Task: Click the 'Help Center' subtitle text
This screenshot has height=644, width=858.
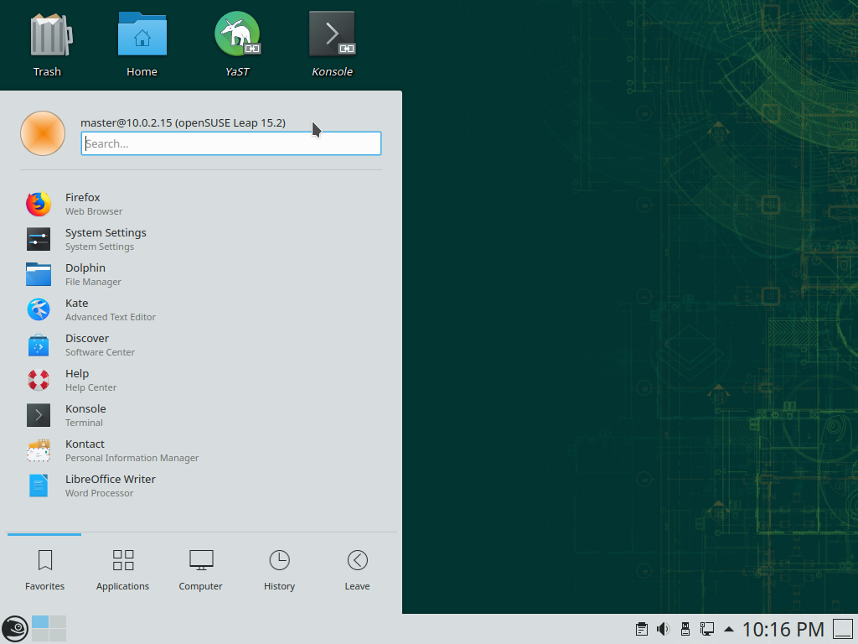Action: 90,387
